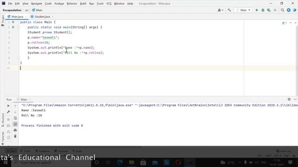
Task: Rerun Main from the Run panel
Action: tap(8, 106)
